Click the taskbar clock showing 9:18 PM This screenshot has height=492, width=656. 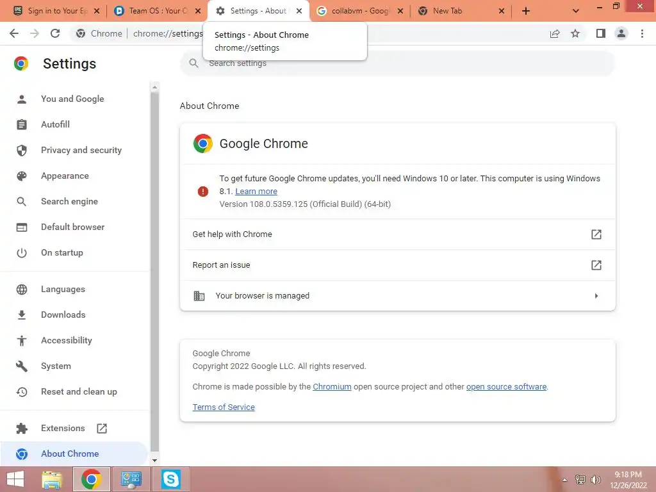pos(628,480)
